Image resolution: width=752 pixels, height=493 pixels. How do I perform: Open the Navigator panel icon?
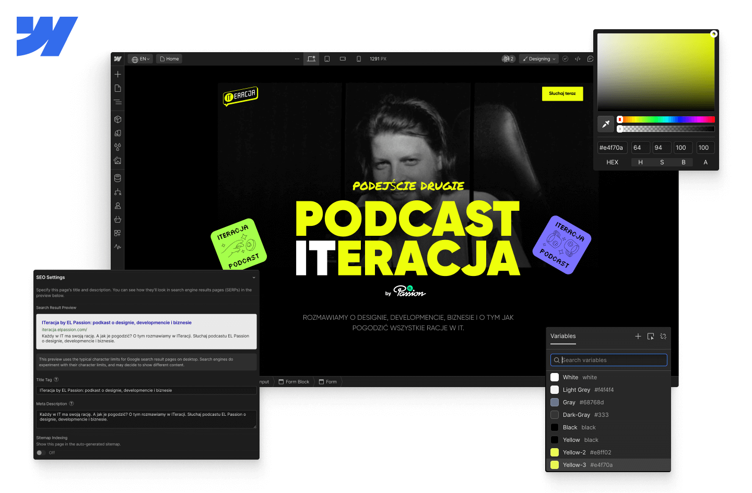coord(118,102)
